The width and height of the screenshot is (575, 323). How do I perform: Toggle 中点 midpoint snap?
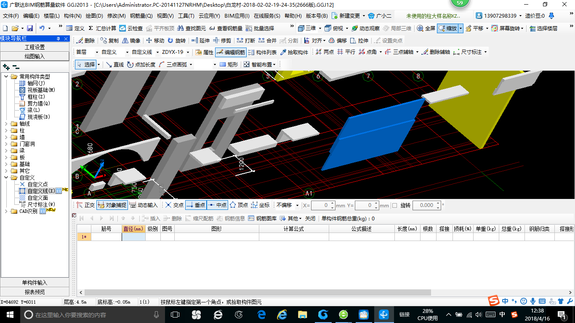pyautogui.click(x=217, y=205)
